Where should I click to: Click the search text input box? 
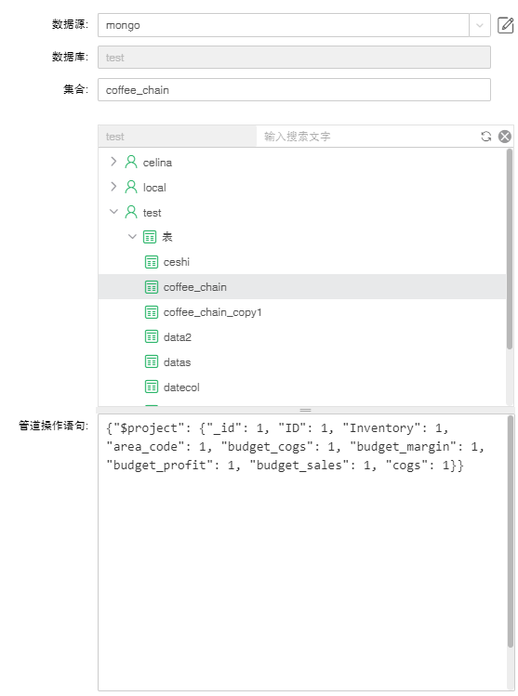[366, 137]
